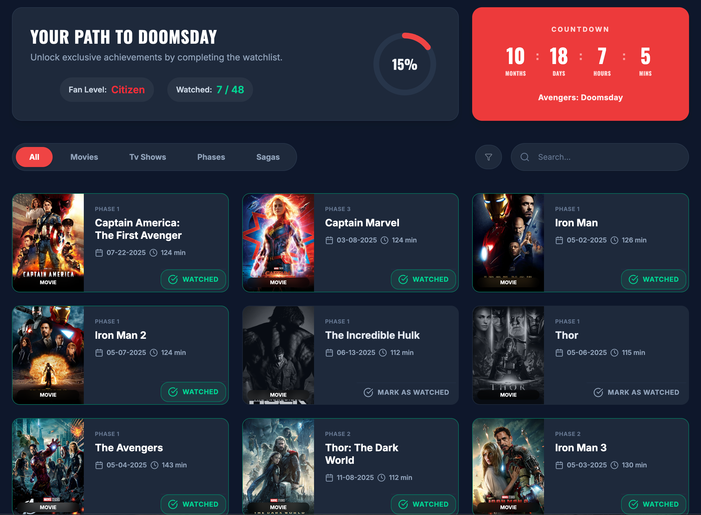Select the All filter pill

(x=34, y=157)
